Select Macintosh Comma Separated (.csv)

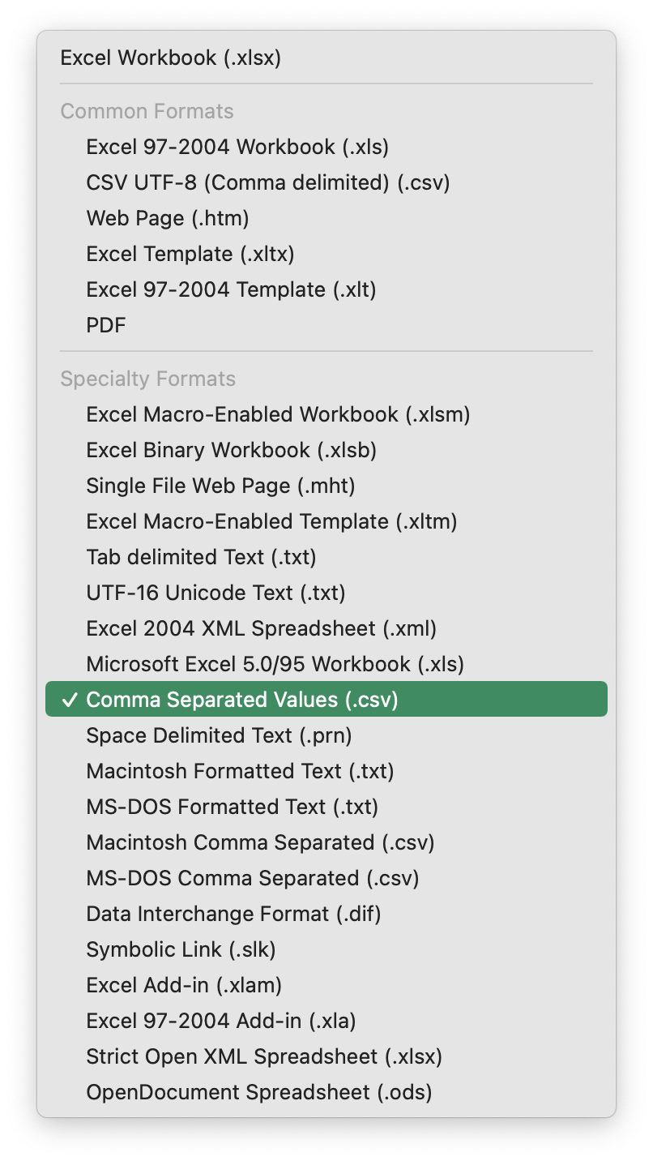260,843
